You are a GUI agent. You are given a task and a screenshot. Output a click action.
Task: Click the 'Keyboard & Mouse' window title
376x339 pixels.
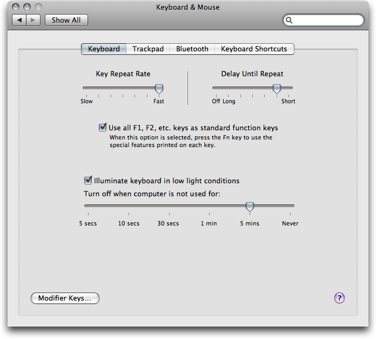pos(188,8)
